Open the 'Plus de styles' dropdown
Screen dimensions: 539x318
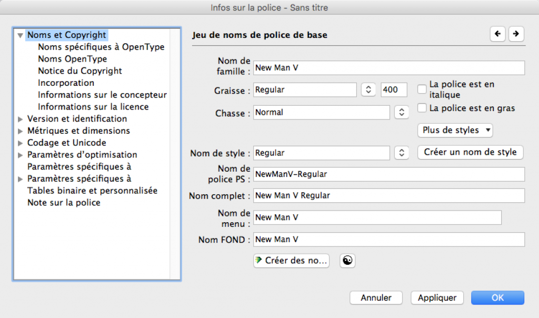455,130
